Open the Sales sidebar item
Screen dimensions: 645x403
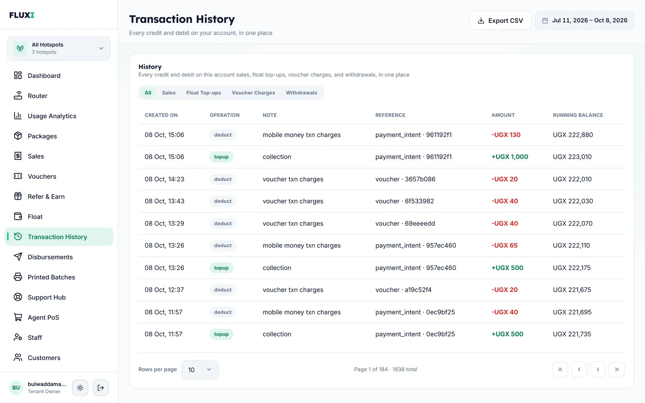tap(59, 156)
